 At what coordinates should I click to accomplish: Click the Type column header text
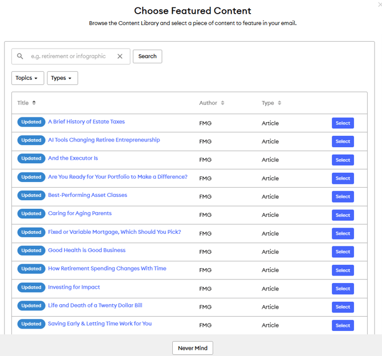click(268, 103)
